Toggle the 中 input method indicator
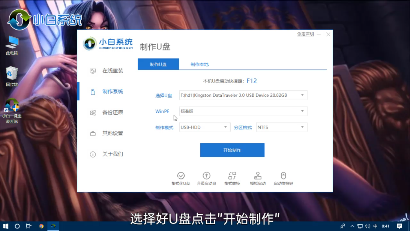The height and width of the screenshot is (231, 410). (375, 226)
